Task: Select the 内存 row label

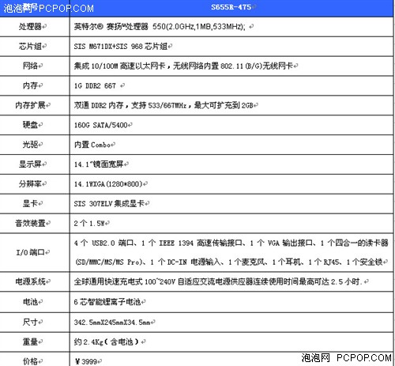Action: [31, 85]
